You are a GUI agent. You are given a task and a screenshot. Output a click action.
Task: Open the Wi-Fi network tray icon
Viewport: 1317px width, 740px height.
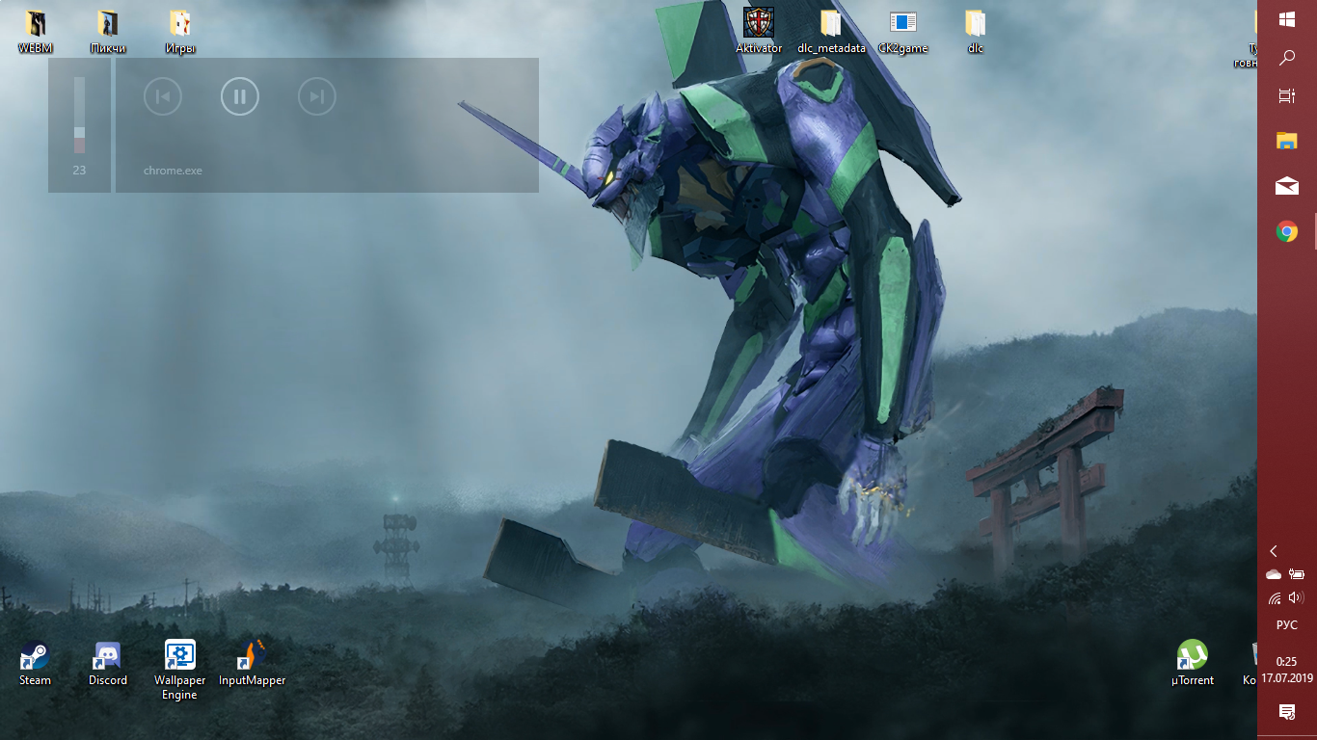(1275, 598)
